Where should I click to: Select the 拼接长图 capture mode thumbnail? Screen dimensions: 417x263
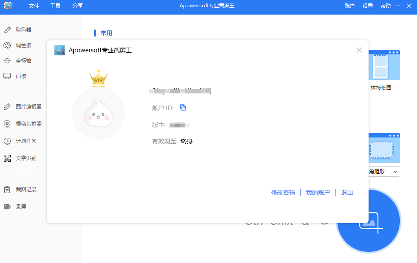[384, 65]
